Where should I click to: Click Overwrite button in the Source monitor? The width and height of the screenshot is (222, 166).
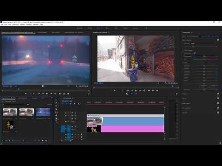pyautogui.click(x=64, y=94)
